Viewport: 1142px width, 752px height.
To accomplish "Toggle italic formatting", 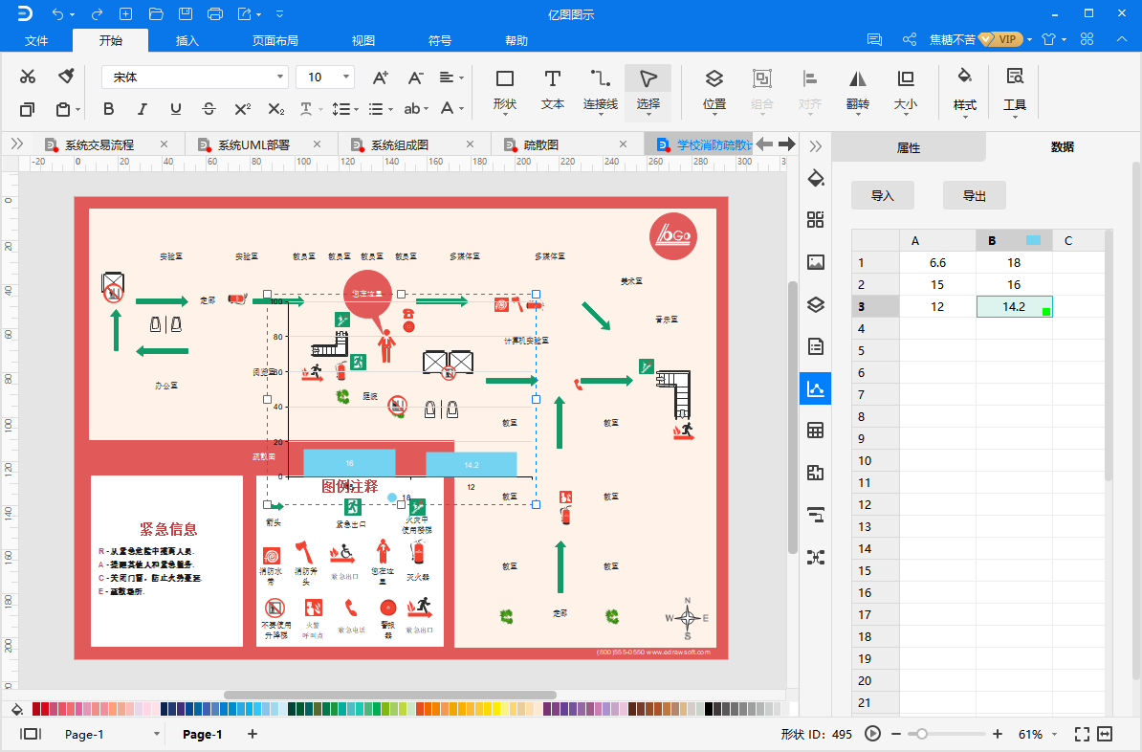I will (142, 109).
